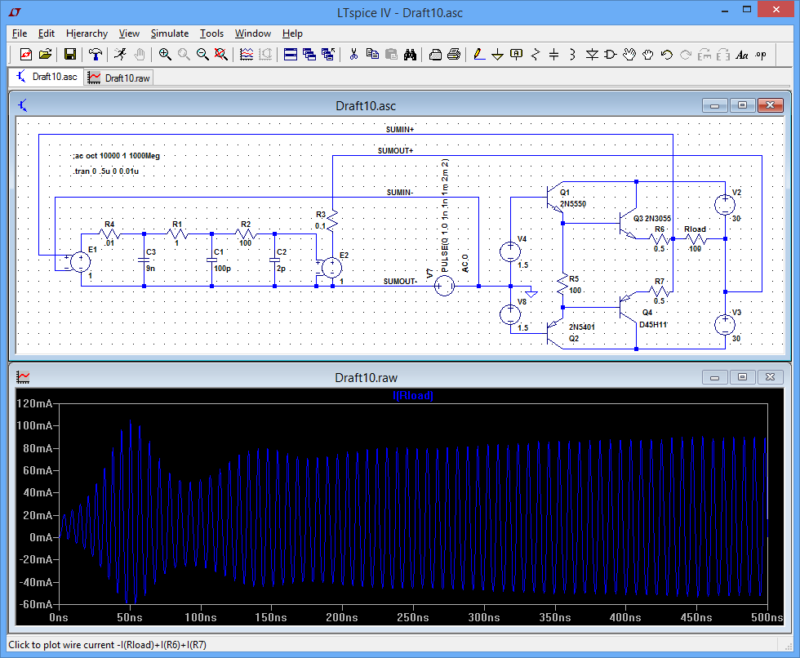Click the Print icon
Screen dimensions: 800x658
[x=454, y=54]
